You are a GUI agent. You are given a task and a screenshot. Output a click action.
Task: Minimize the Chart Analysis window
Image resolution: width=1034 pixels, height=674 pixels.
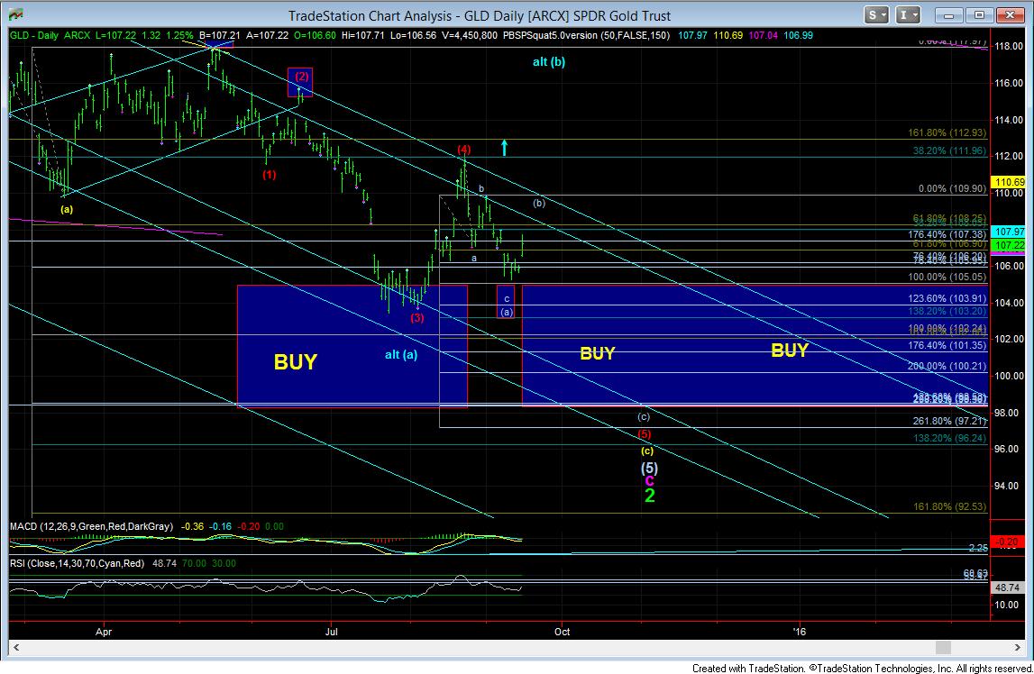949,14
